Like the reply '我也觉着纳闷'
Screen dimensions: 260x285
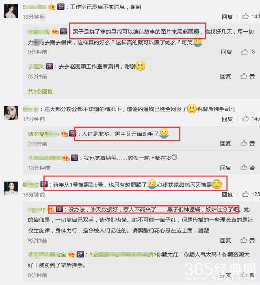[x=247, y=168]
